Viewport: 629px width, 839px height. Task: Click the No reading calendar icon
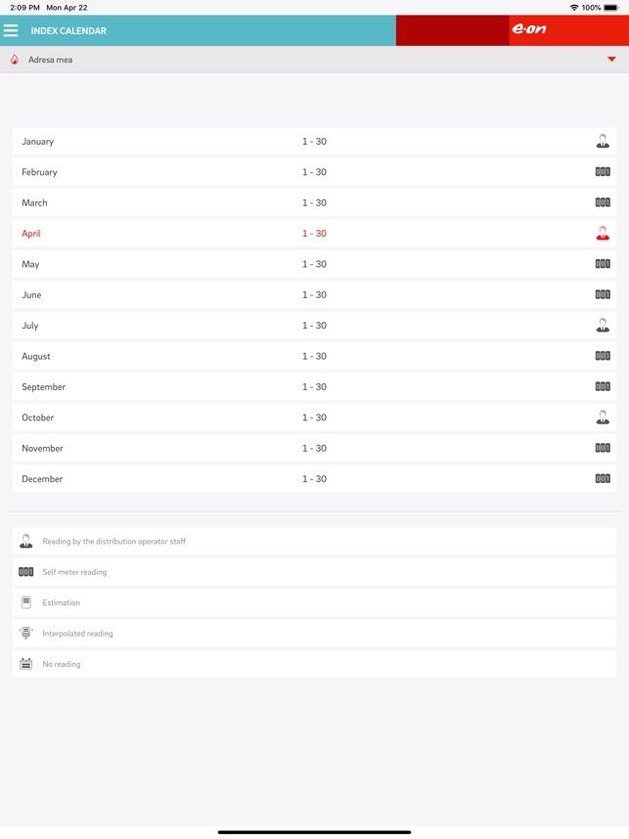coord(26,664)
